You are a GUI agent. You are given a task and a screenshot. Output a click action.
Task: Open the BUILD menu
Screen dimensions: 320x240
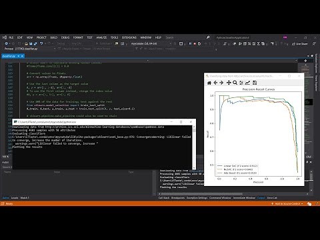click(x=54, y=37)
